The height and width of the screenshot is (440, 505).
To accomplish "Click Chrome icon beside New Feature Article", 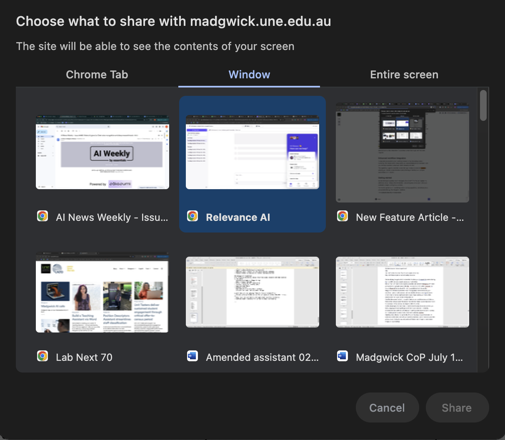I will click(342, 216).
